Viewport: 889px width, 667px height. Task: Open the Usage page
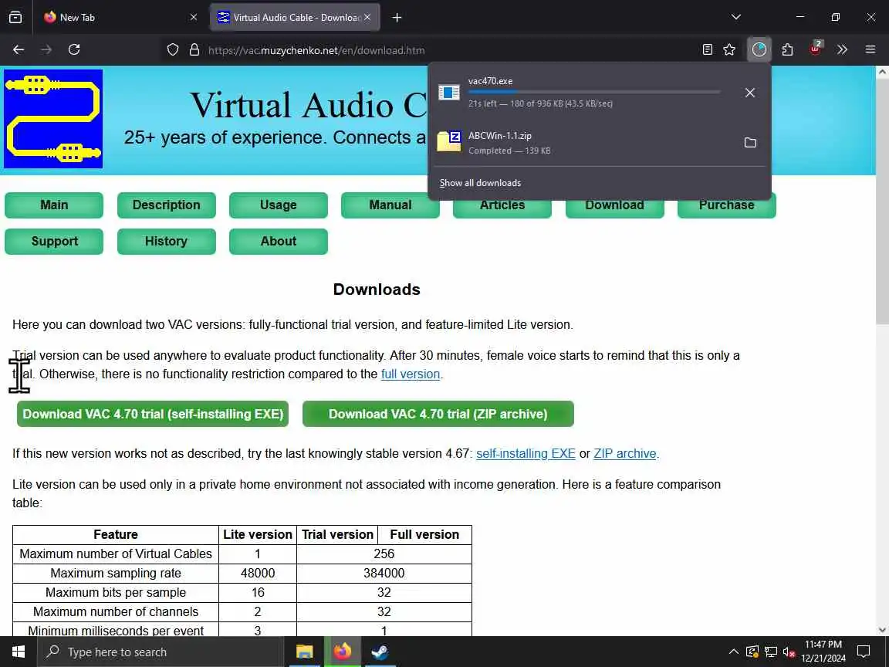279,205
